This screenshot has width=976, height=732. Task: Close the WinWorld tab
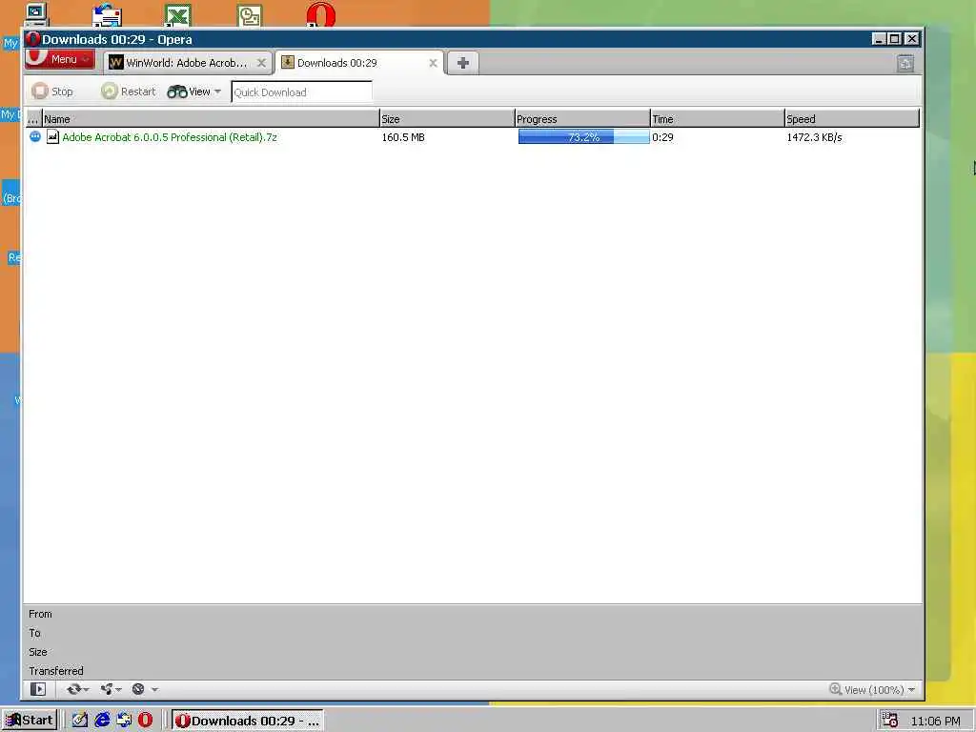click(x=261, y=63)
